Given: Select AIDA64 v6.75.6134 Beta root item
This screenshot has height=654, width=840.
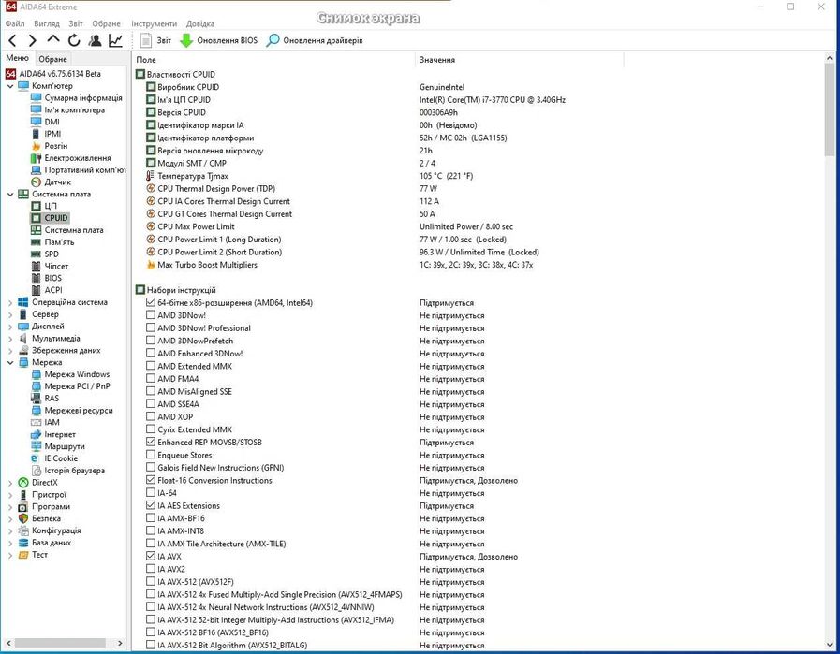Looking at the screenshot, I should click(60, 74).
